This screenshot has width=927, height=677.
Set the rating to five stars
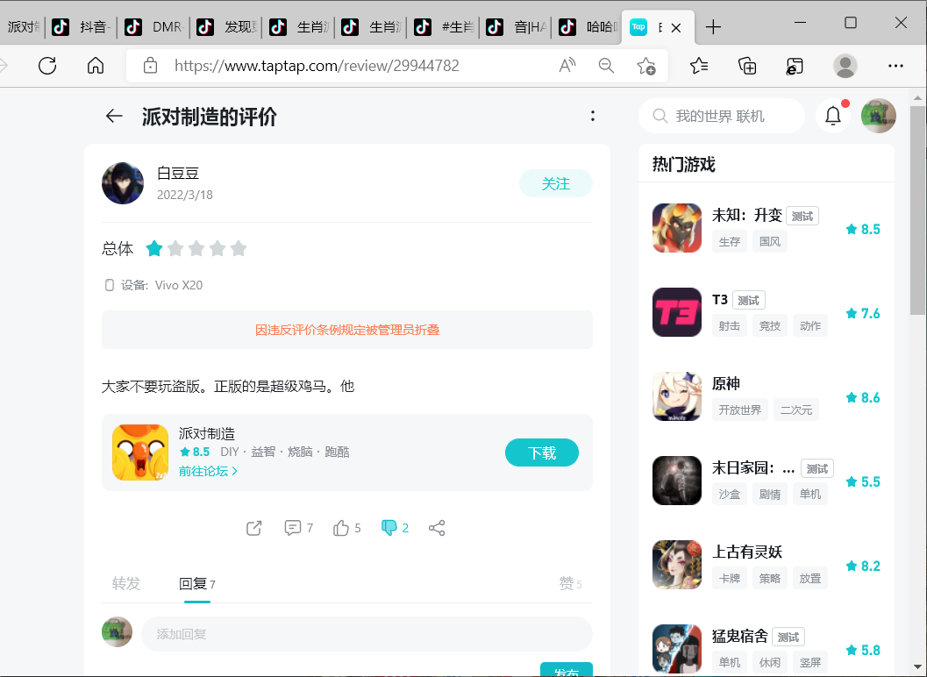point(239,249)
